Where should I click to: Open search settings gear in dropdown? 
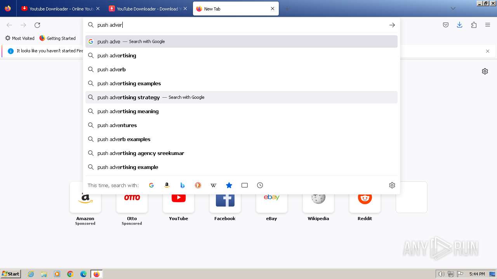coord(392,185)
